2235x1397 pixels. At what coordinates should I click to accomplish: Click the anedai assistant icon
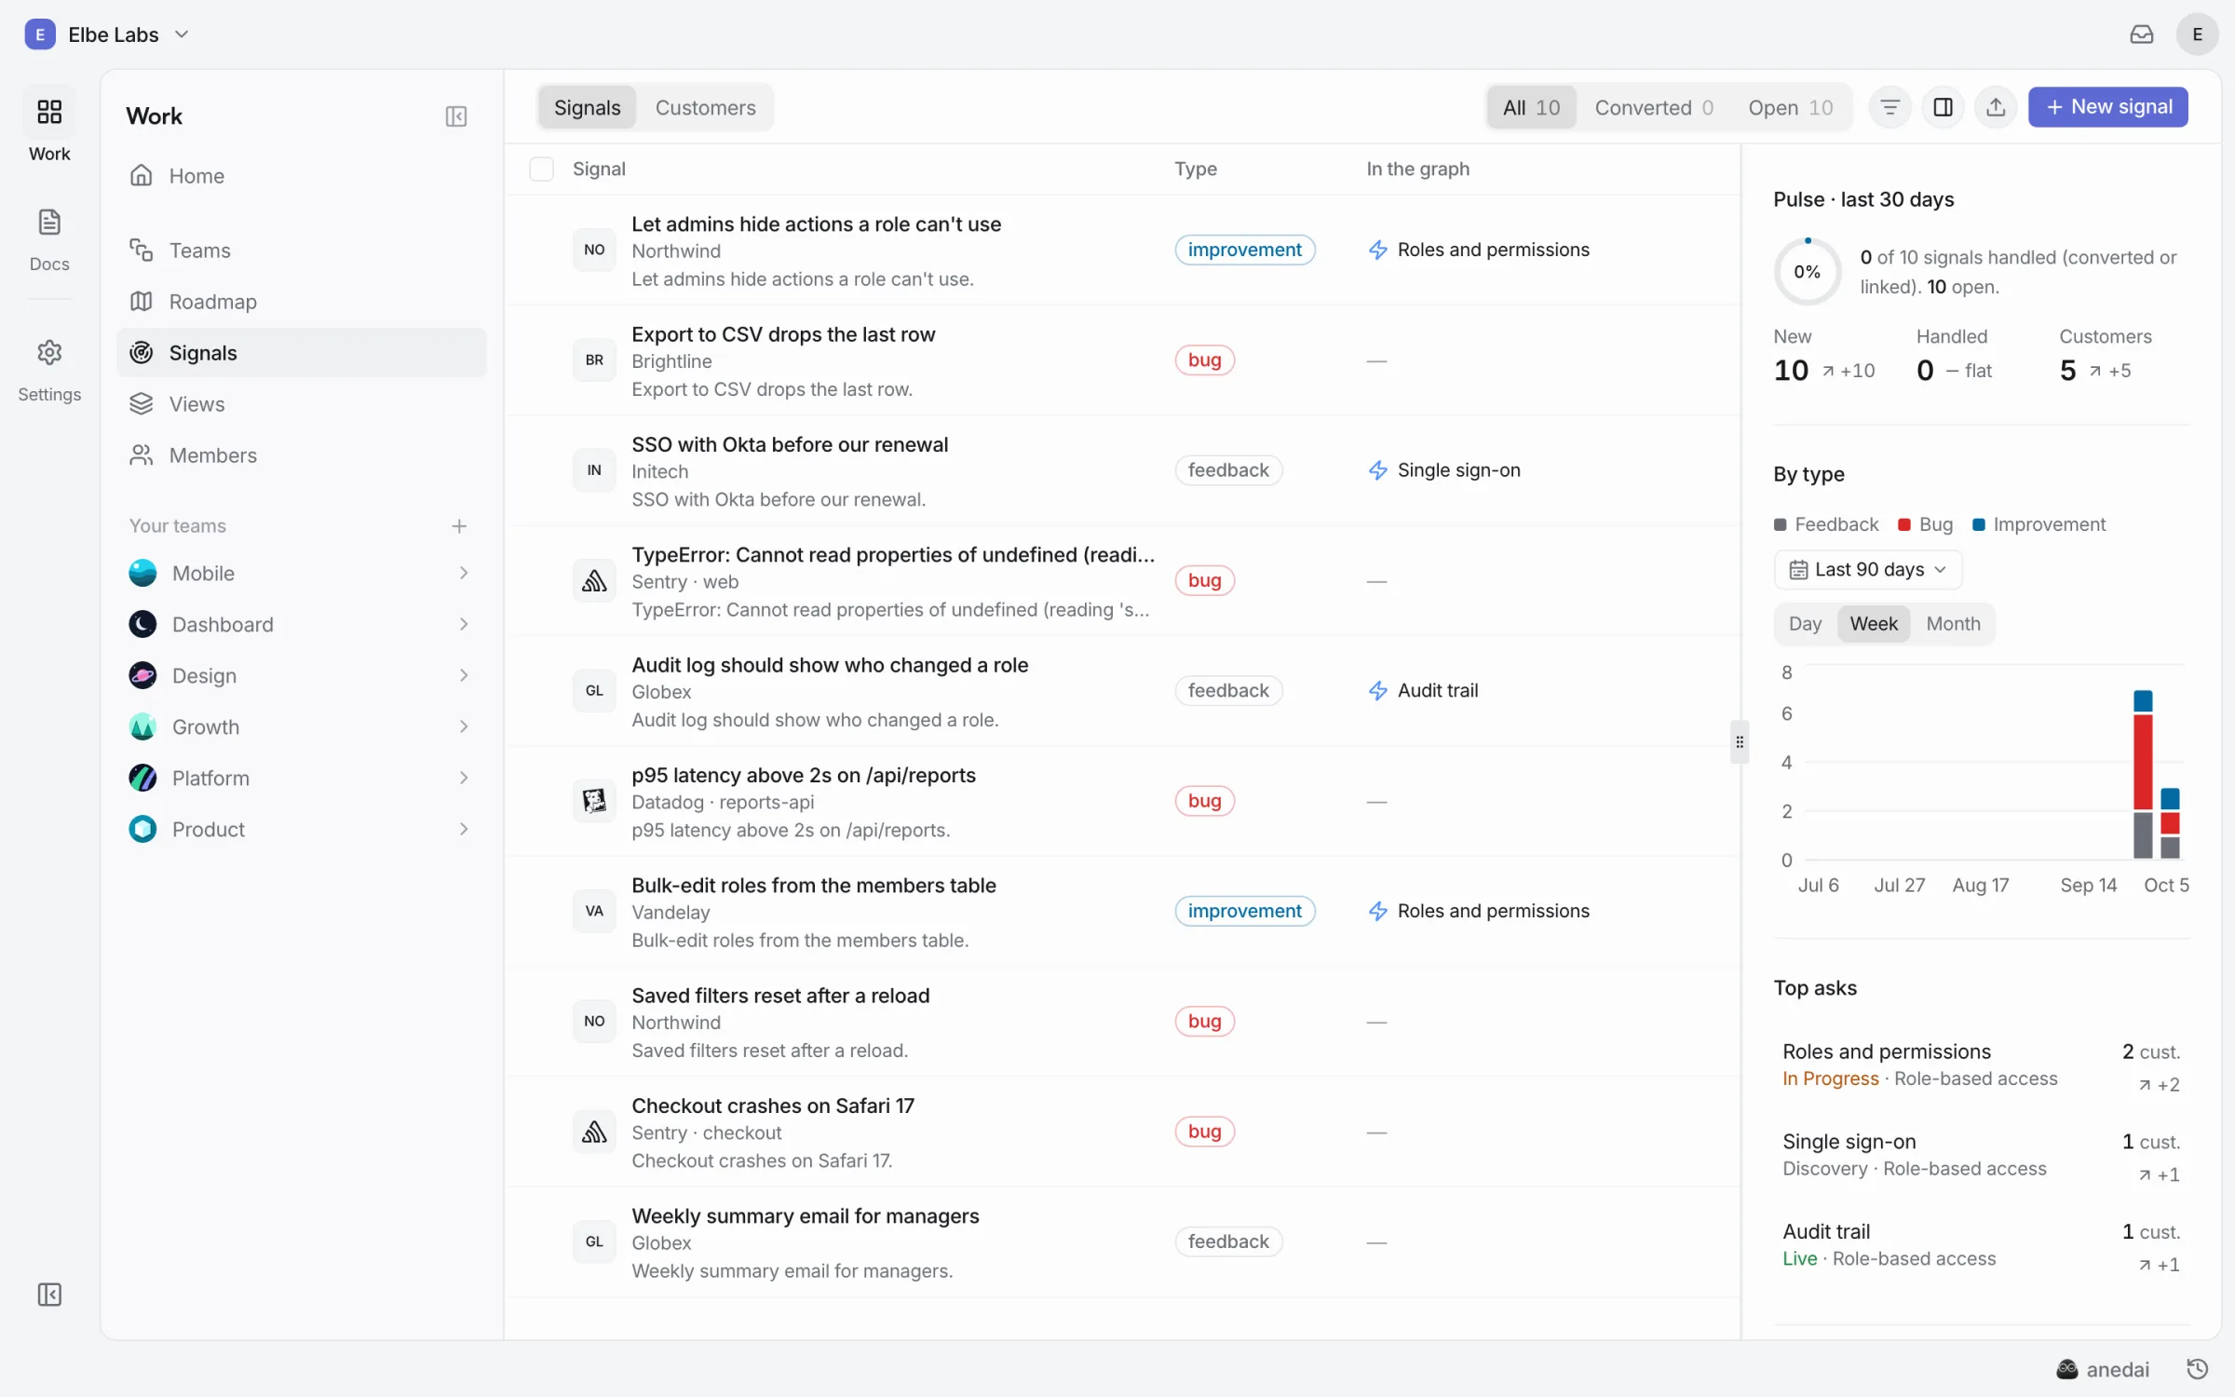(x=2067, y=1369)
